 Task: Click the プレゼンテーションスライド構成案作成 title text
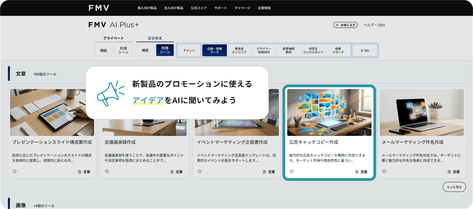tap(52, 142)
